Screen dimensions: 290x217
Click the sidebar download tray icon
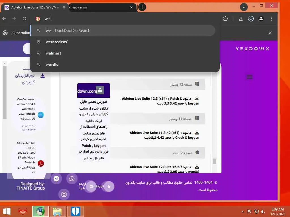click(43, 76)
